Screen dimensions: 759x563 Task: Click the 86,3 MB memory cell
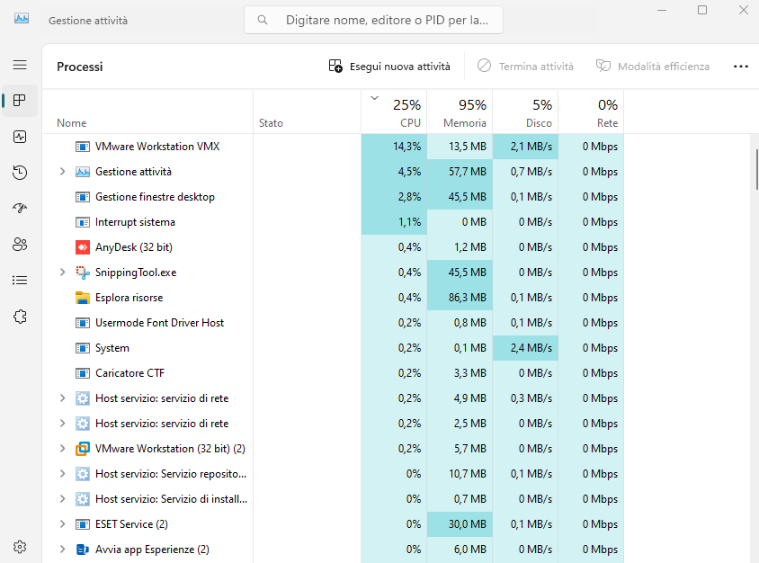click(x=460, y=298)
